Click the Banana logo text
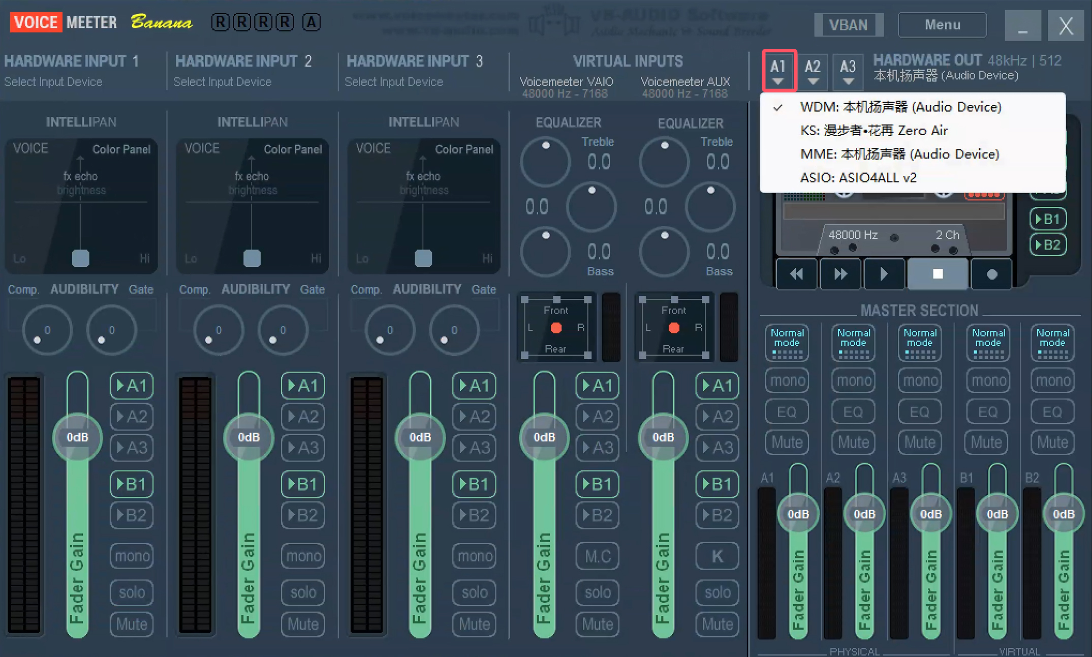The image size is (1092, 657). 162,22
